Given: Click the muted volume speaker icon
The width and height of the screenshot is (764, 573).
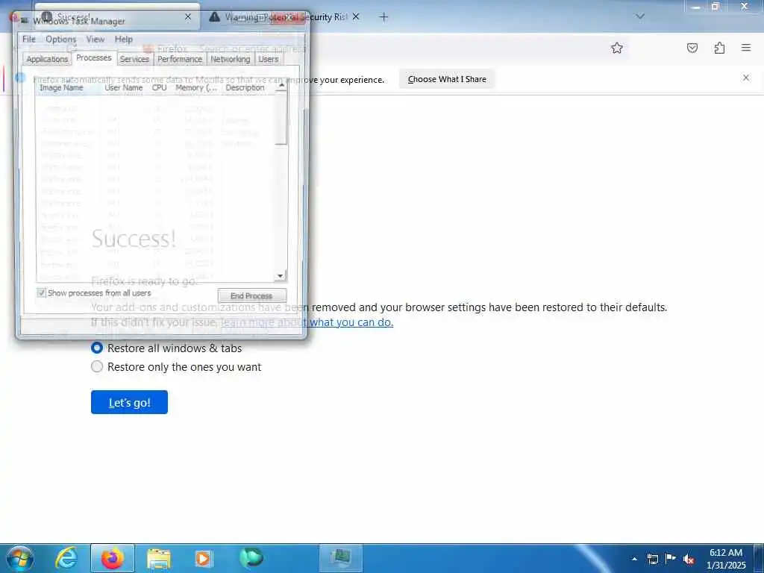Looking at the screenshot, I should coord(688,559).
